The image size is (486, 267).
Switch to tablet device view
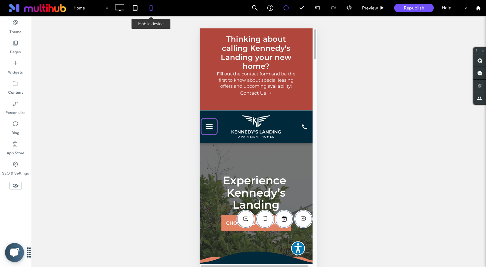coord(135,8)
